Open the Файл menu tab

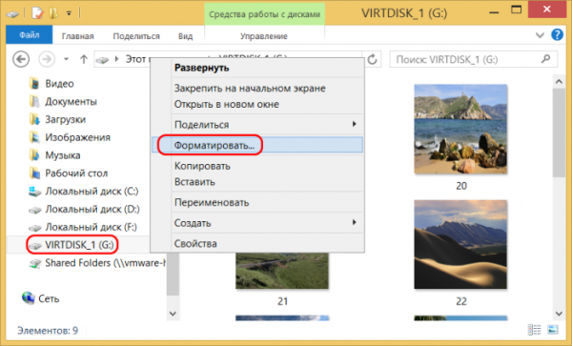pos(30,35)
